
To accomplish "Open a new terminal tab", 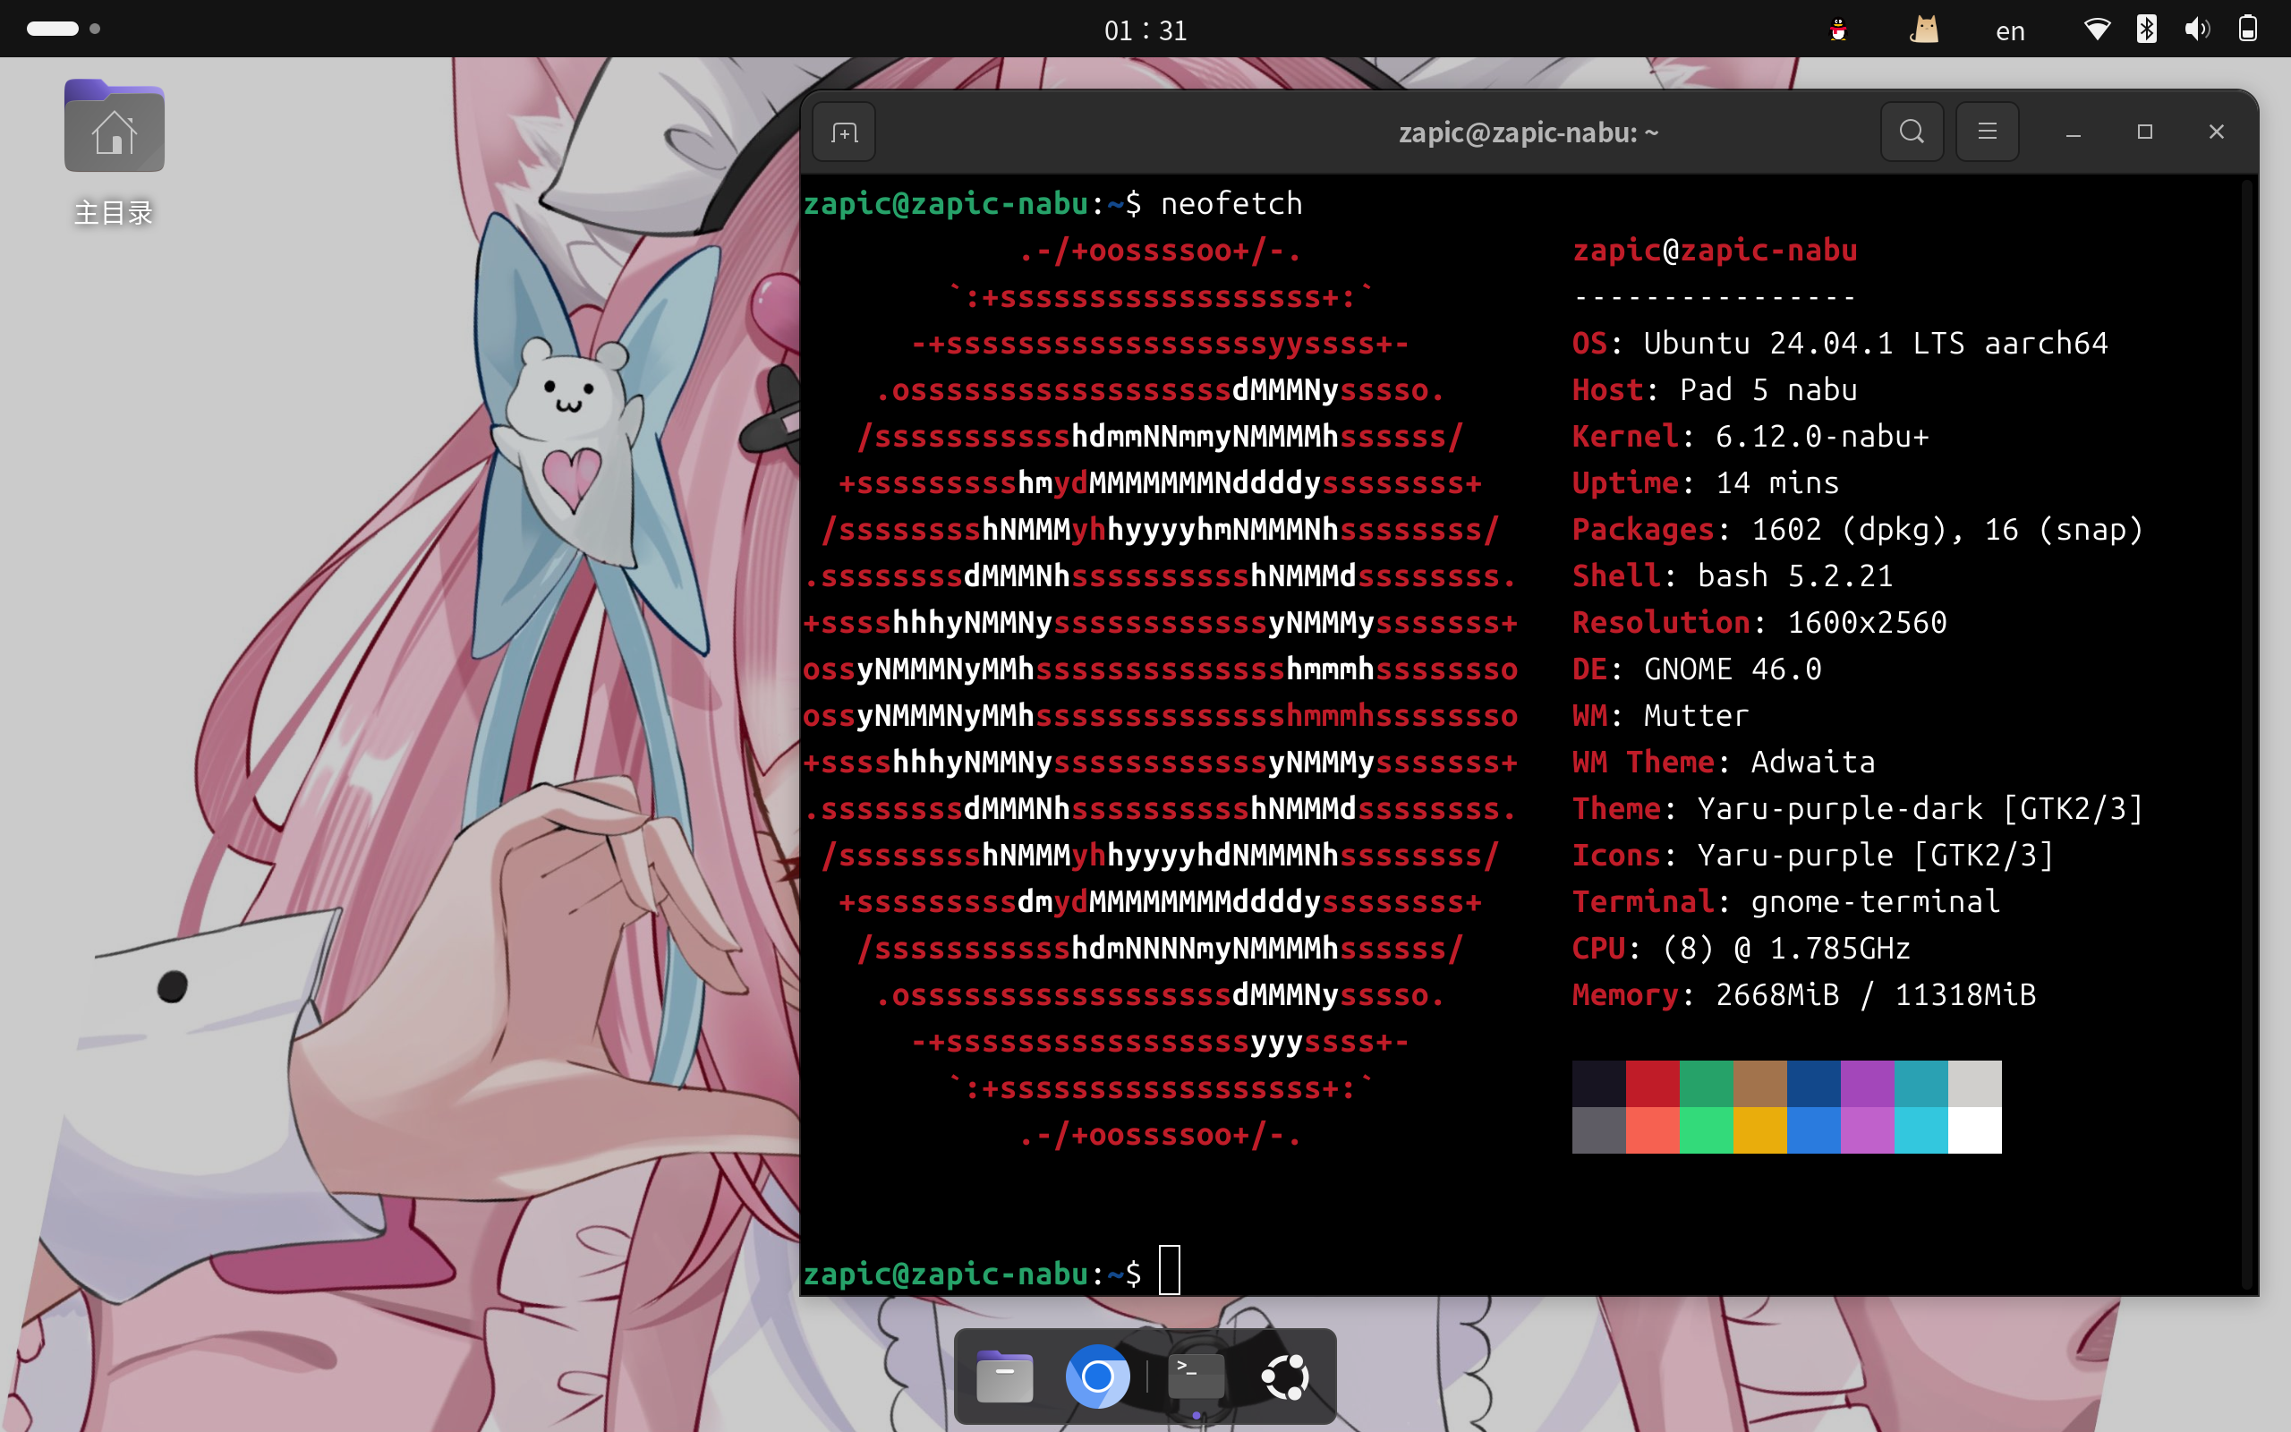I will [845, 132].
